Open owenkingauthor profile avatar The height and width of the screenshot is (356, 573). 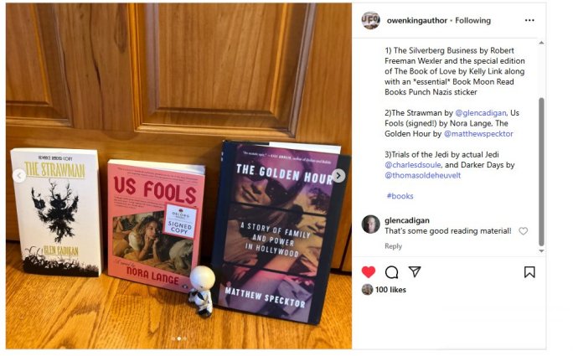coord(370,20)
